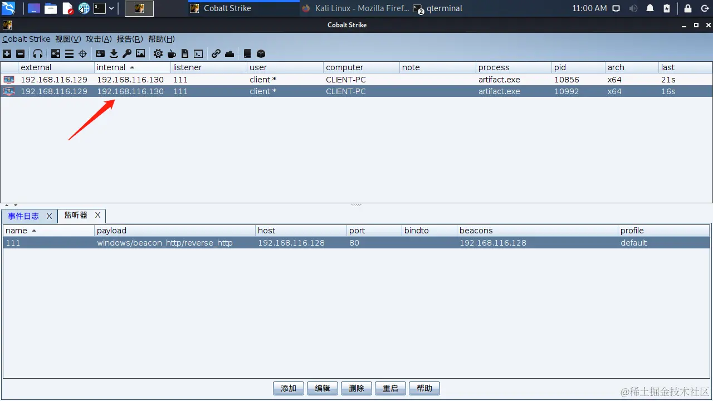Switch to the pivot graph view icon

pyautogui.click(x=56, y=54)
